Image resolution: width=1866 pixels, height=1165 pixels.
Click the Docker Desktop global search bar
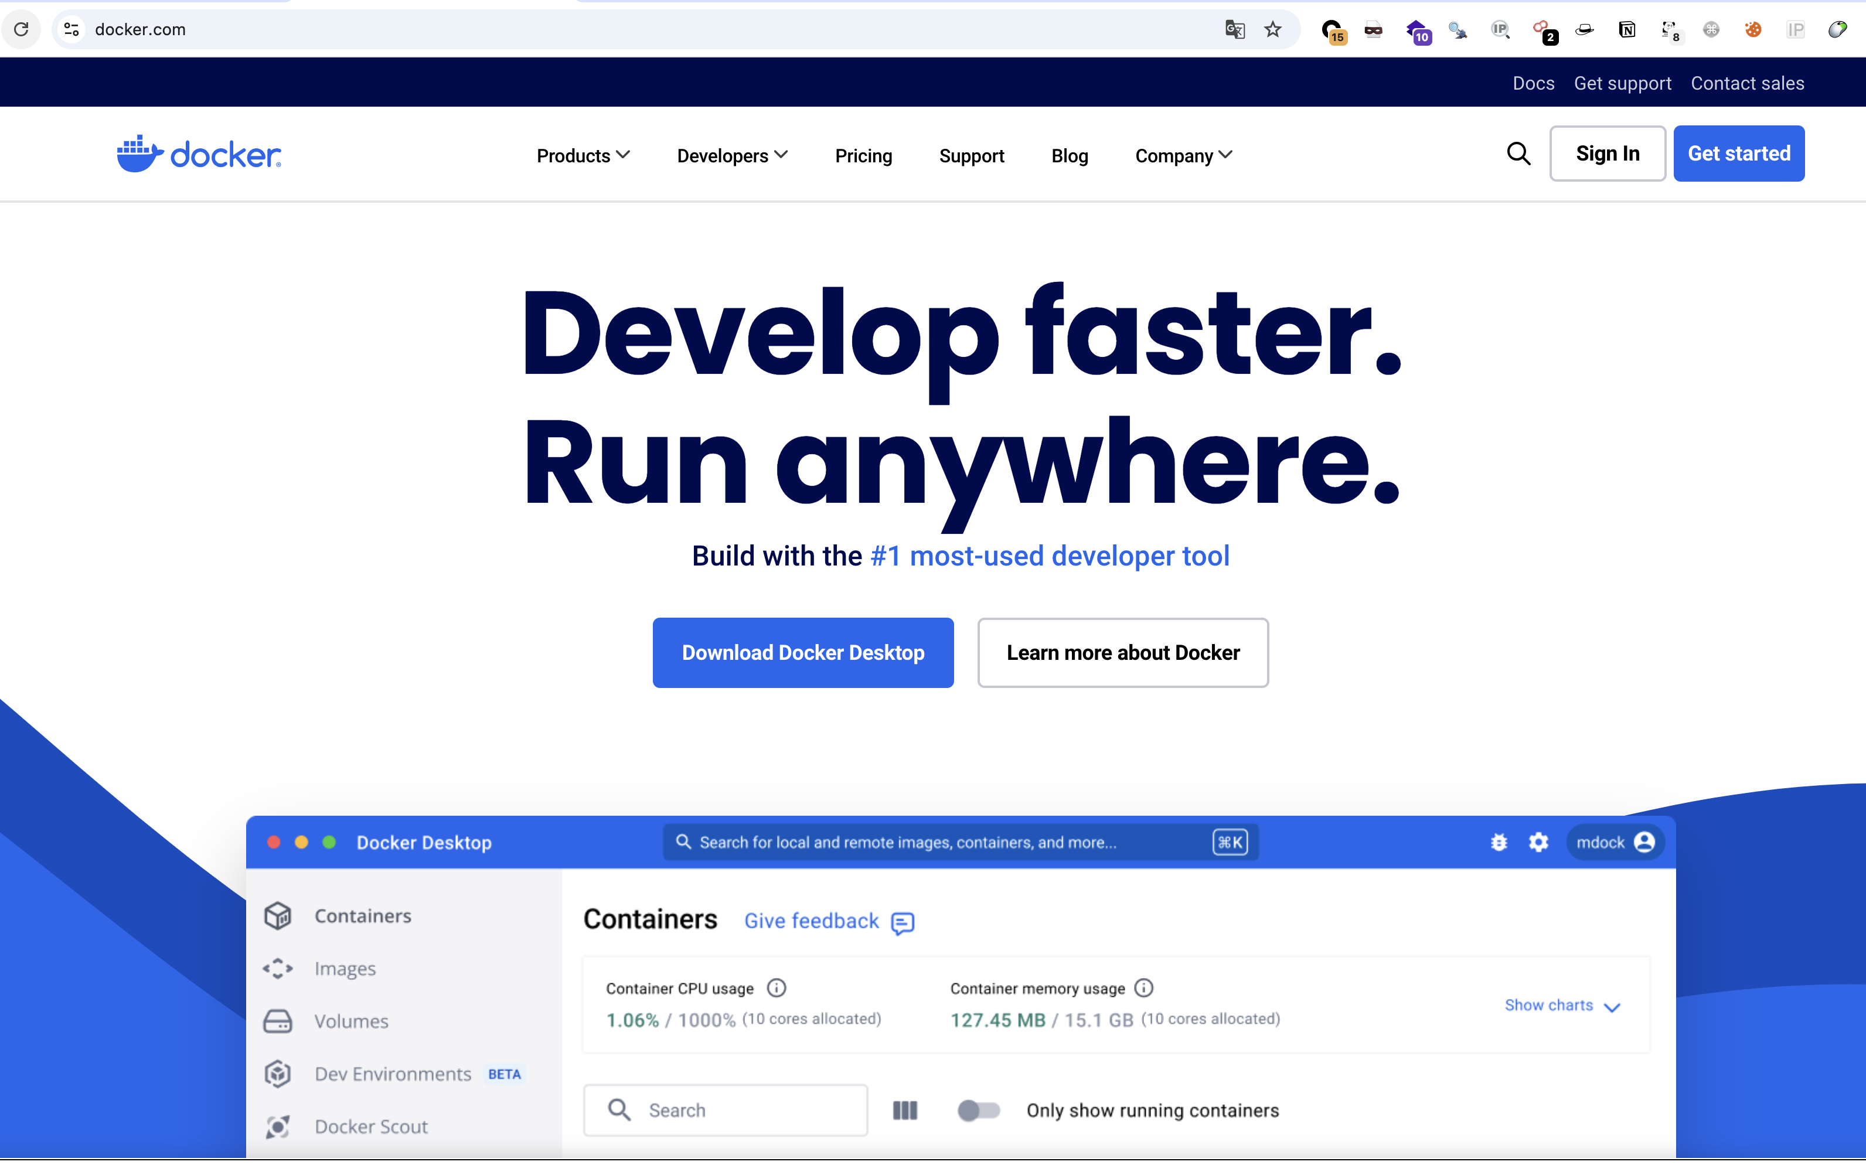pyautogui.click(x=960, y=842)
